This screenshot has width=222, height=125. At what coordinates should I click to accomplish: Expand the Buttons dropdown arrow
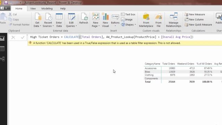pos(115,26)
